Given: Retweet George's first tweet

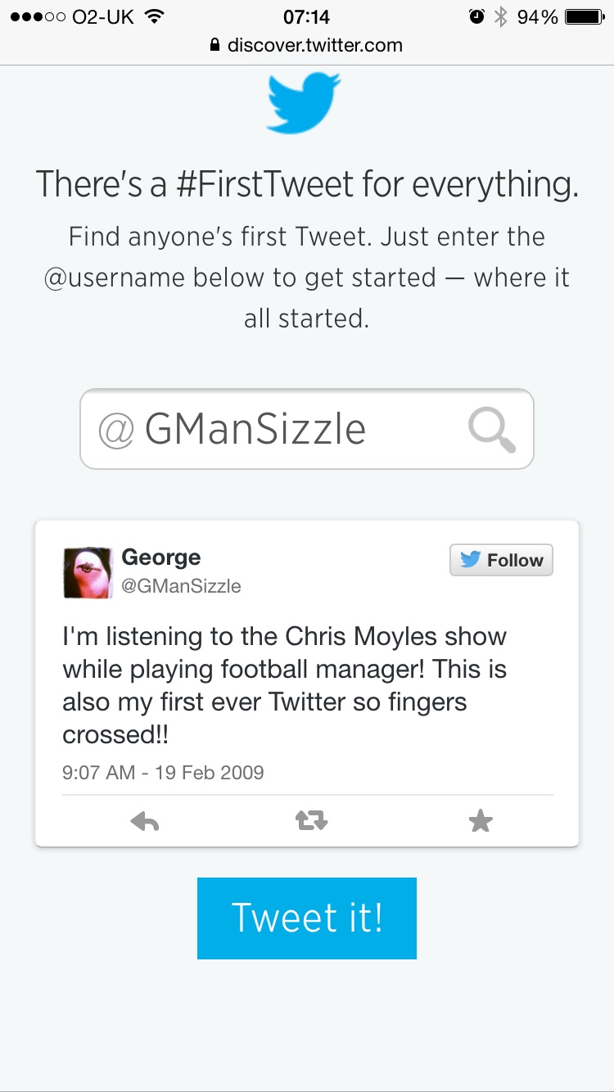Looking at the screenshot, I should pos(311,821).
